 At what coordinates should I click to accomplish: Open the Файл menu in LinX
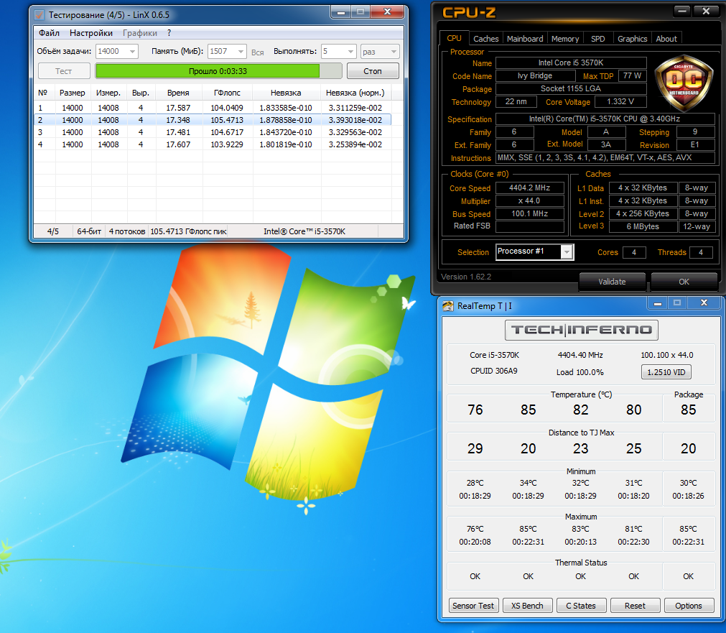[49, 33]
